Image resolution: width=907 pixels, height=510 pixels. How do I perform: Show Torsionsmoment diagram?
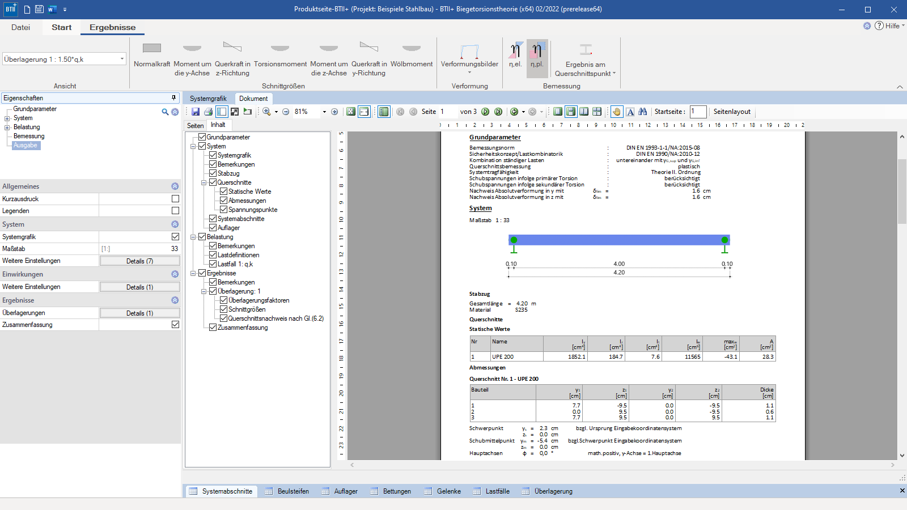pyautogui.click(x=280, y=54)
